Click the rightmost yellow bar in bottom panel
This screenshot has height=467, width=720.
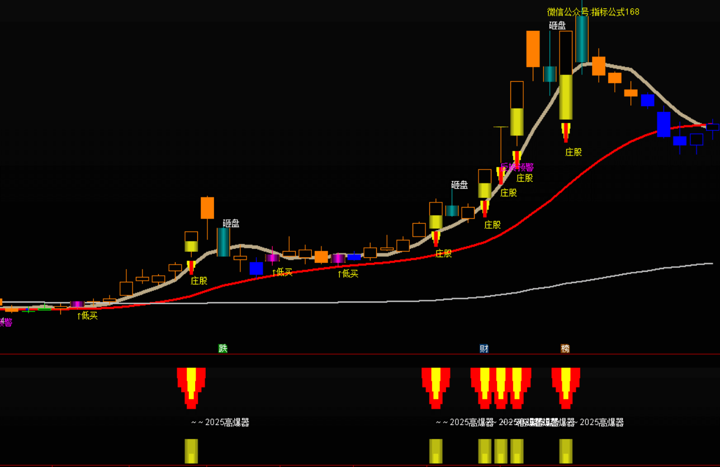click(x=566, y=451)
